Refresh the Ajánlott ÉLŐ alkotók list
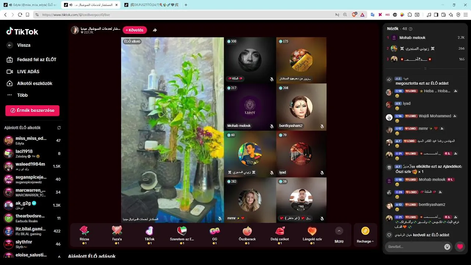The width and height of the screenshot is (471, 265). pos(59,128)
